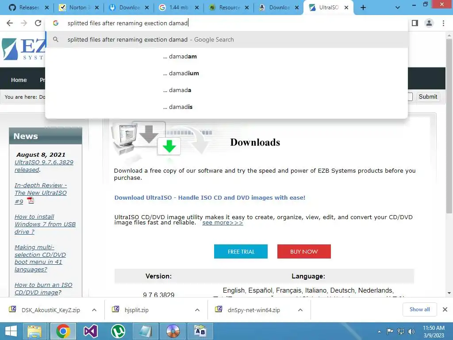453x340 pixels.
Task: Switch to the GitHub Releases tab
Action: pos(29,8)
